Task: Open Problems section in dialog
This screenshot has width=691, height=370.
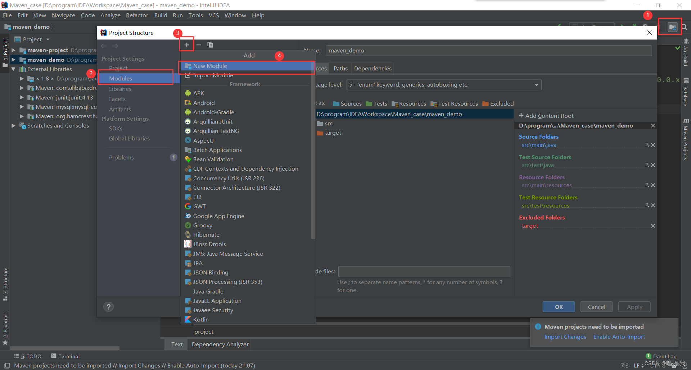Action: click(x=121, y=157)
